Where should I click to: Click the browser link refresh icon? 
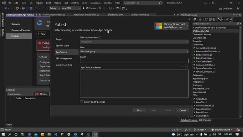coord(110,8)
